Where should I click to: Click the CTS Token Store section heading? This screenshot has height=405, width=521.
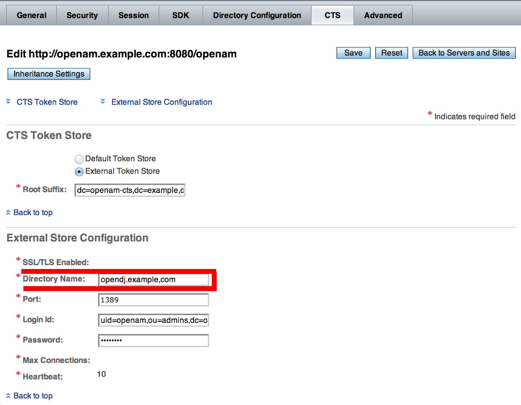49,136
